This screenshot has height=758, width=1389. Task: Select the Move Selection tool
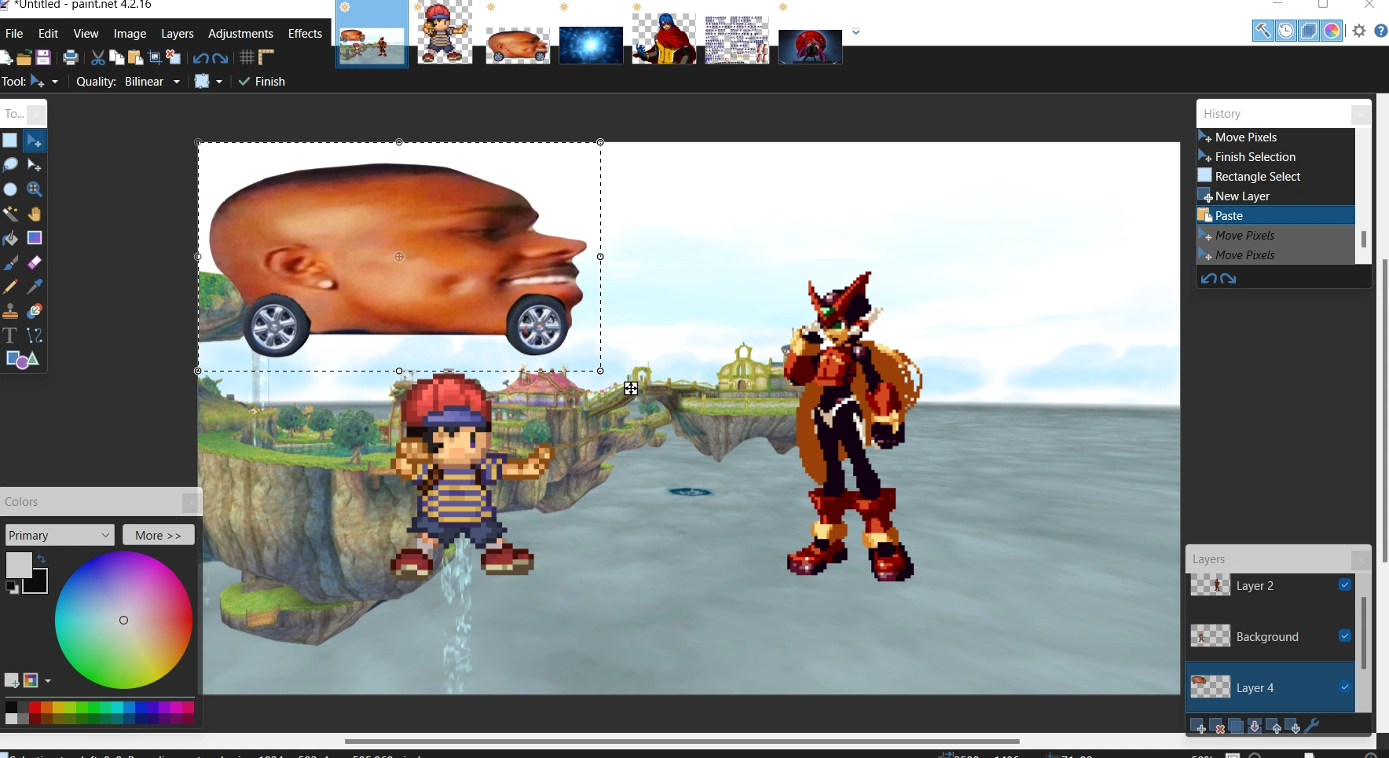coord(35,165)
